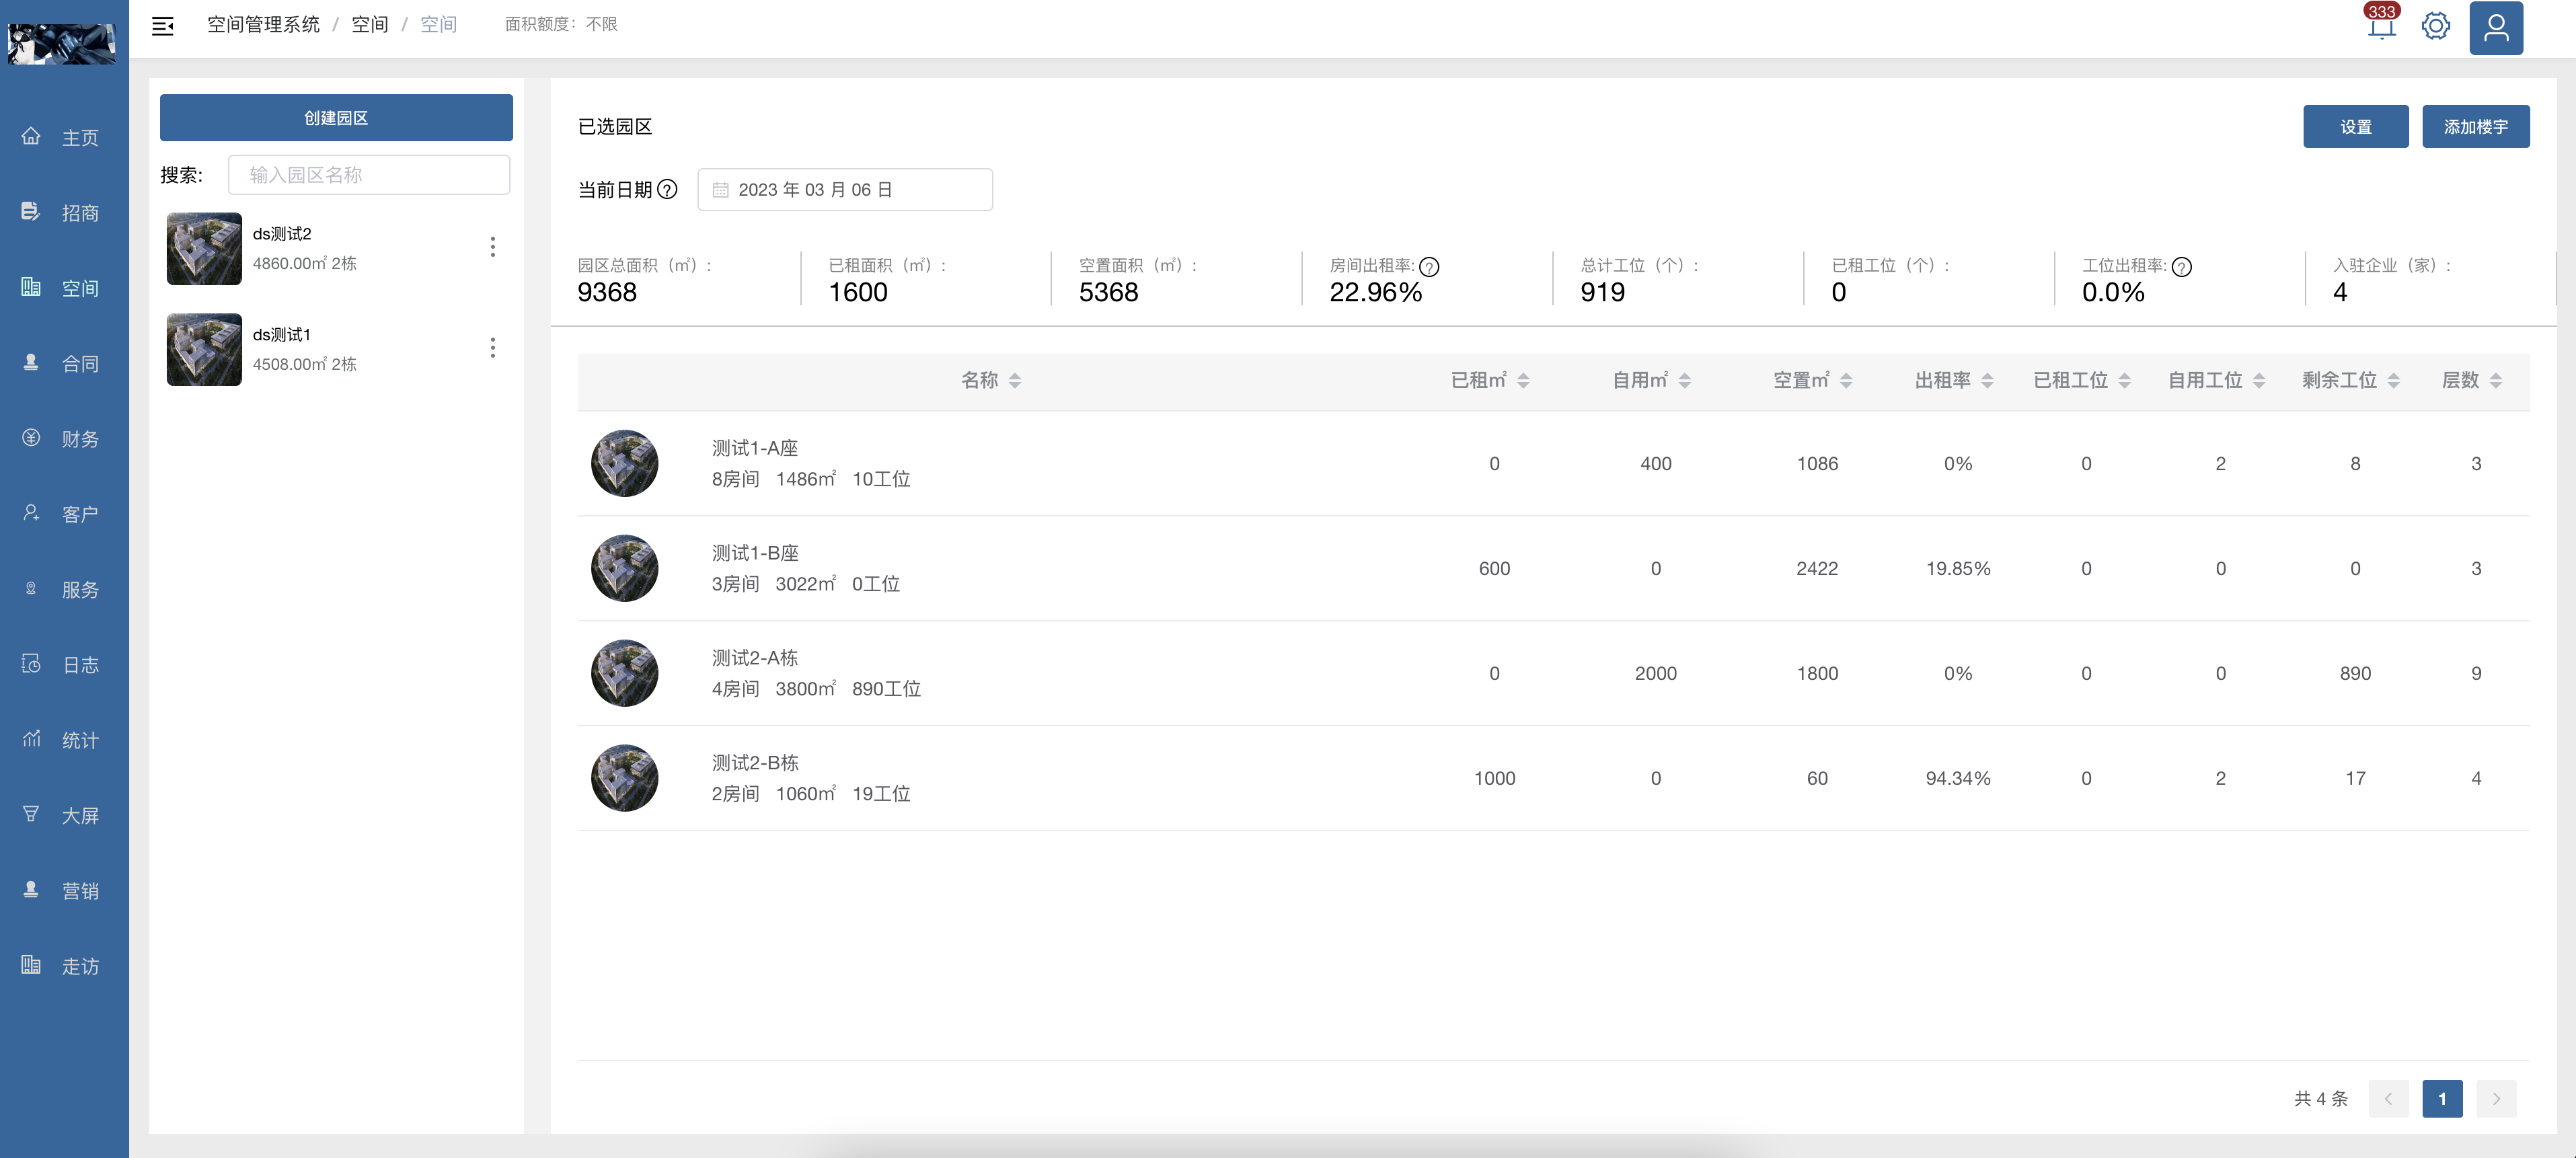Select the ds测试2 park thumbnail
Image resolution: width=2576 pixels, height=1158 pixels.
click(204, 248)
